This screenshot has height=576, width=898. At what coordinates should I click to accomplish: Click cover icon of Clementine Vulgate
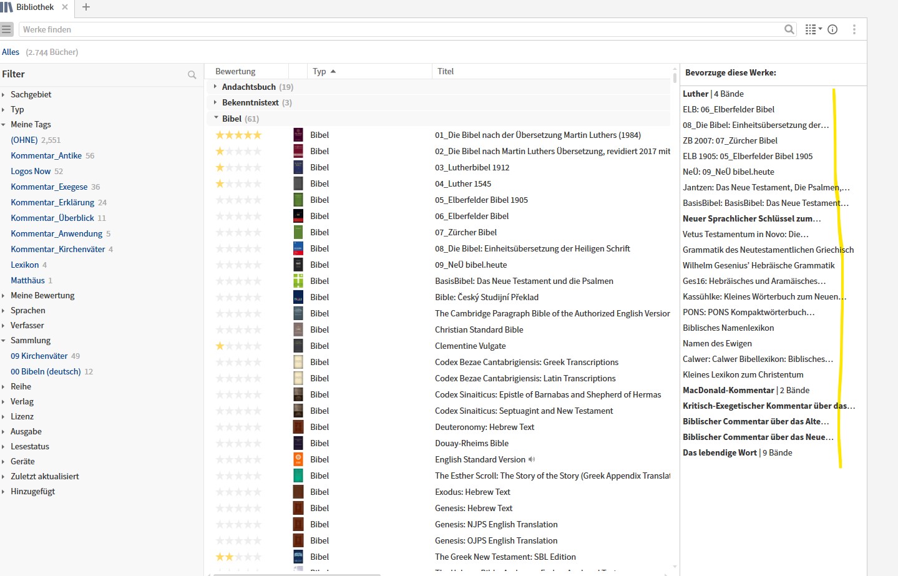(x=298, y=346)
